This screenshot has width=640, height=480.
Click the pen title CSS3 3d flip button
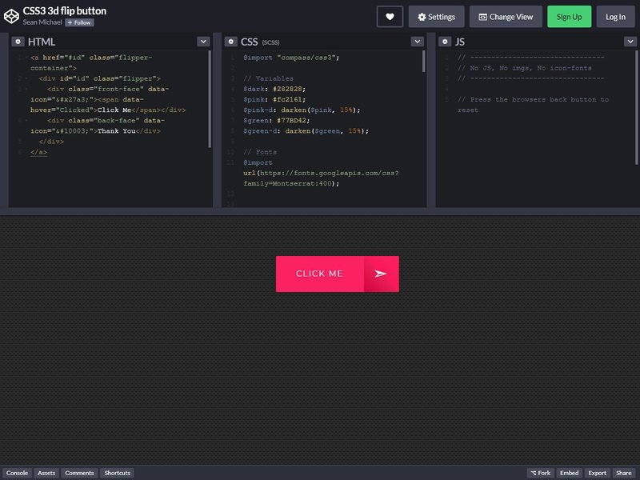coord(65,11)
